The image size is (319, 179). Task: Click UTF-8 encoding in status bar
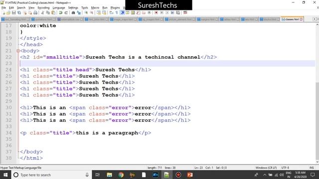point(285,168)
